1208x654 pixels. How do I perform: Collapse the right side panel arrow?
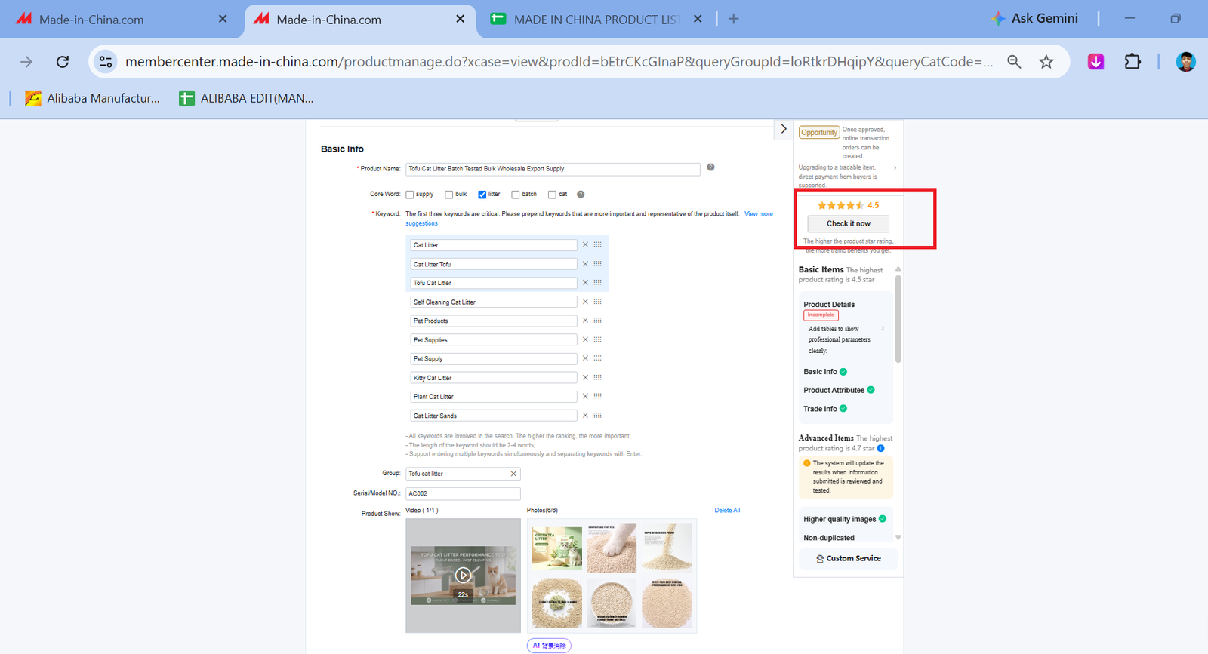pos(784,129)
